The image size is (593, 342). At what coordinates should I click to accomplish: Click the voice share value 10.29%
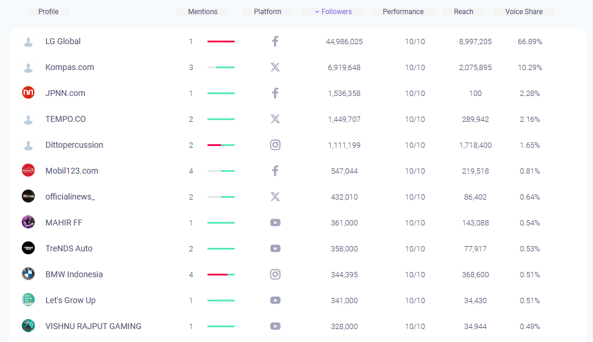[530, 68]
